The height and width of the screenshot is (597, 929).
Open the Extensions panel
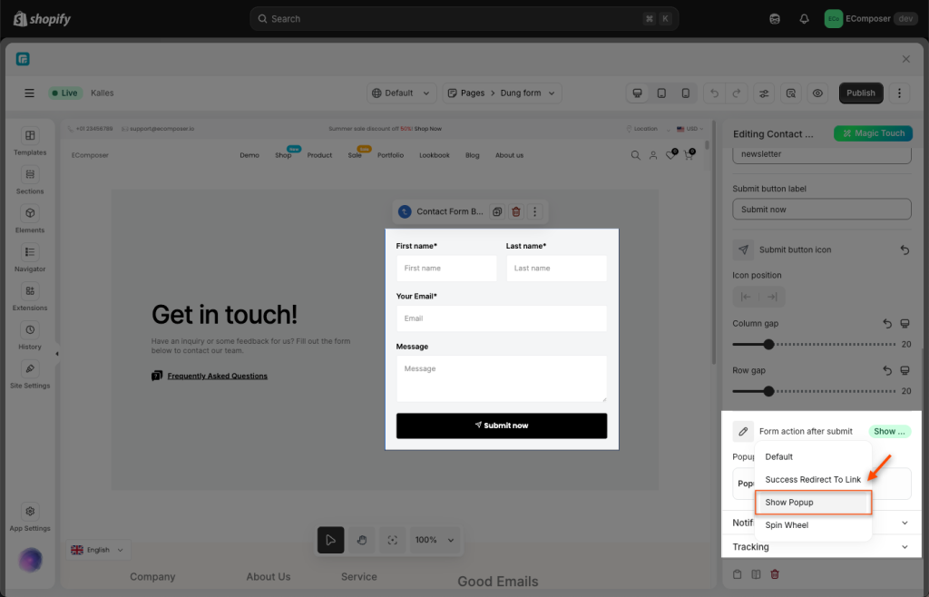coord(30,296)
